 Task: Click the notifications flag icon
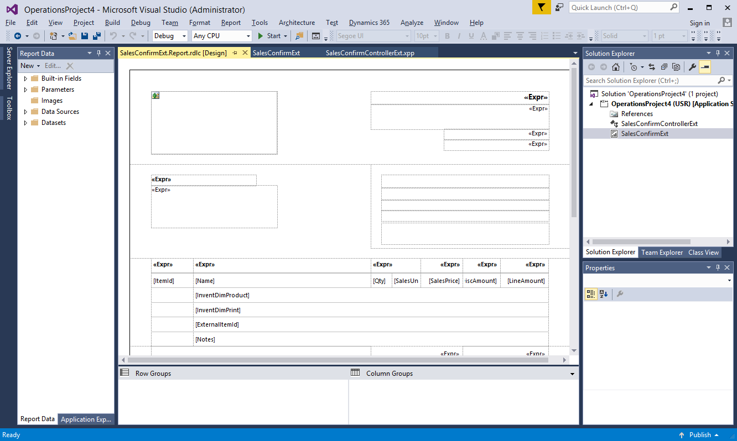pyautogui.click(x=542, y=7)
